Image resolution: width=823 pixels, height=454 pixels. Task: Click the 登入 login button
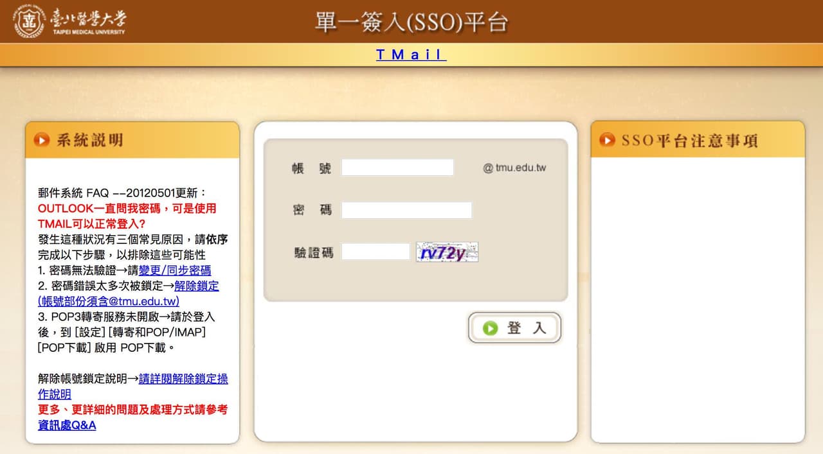click(x=515, y=328)
